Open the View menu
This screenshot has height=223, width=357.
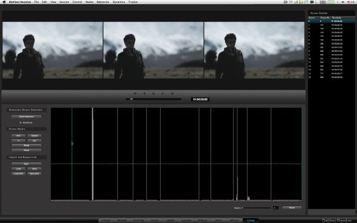click(x=53, y=2)
